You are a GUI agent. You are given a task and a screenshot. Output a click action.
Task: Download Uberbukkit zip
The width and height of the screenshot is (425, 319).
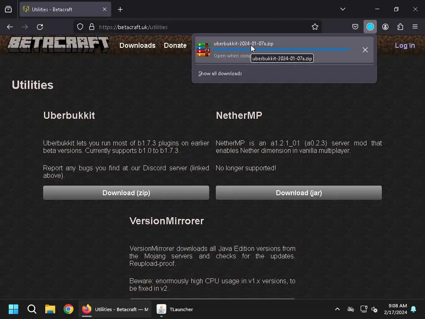[126, 193]
